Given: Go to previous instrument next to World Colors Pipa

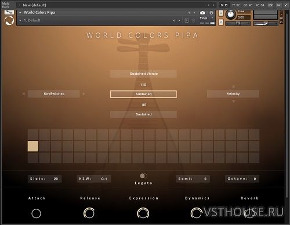Looking at the screenshot, I should coord(189,13).
